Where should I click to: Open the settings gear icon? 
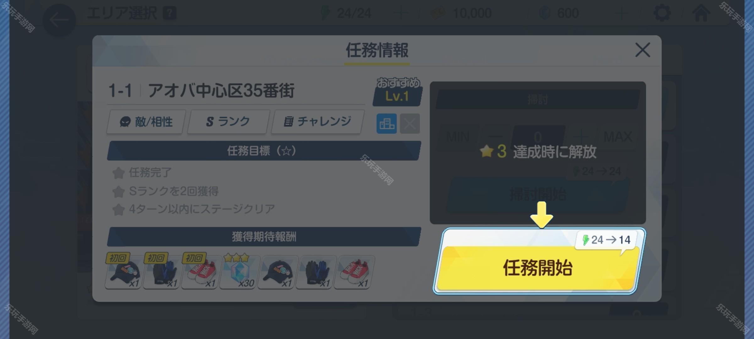pos(662,13)
